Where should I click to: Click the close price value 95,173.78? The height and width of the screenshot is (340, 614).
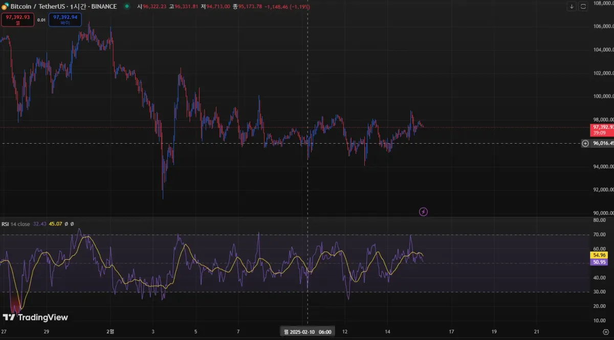pos(250,7)
